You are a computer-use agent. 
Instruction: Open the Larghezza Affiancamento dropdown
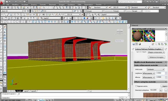pos(149,73)
